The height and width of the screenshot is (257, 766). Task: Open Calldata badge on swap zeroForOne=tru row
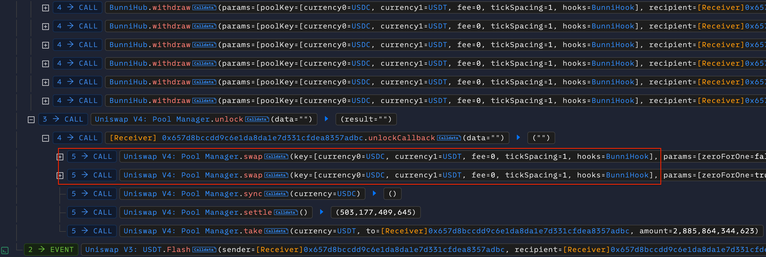(276, 175)
